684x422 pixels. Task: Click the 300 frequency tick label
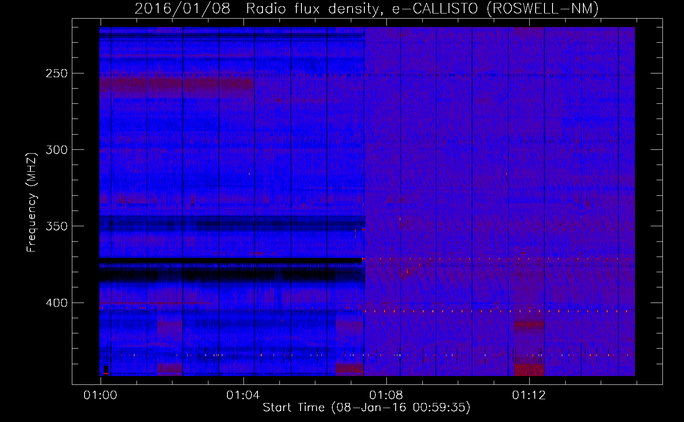tap(57, 150)
